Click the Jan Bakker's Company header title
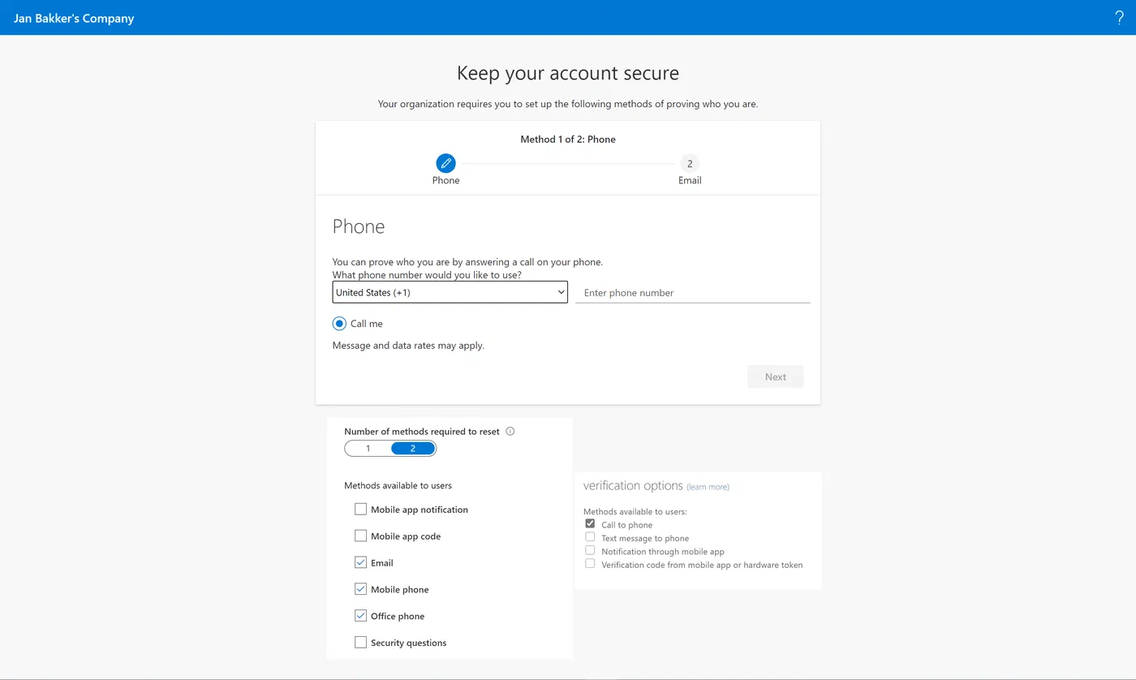The image size is (1136, 680). click(74, 18)
